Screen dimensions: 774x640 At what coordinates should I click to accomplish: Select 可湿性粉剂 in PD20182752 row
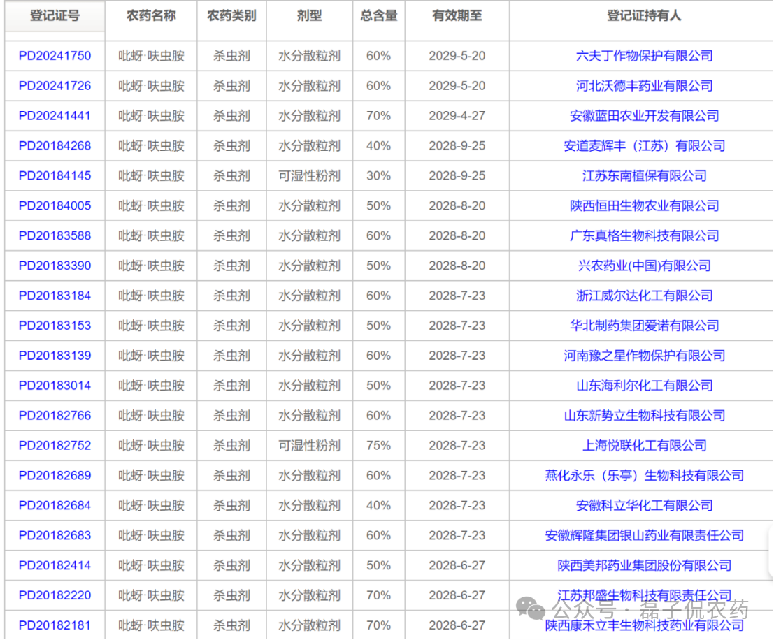point(310,446)
